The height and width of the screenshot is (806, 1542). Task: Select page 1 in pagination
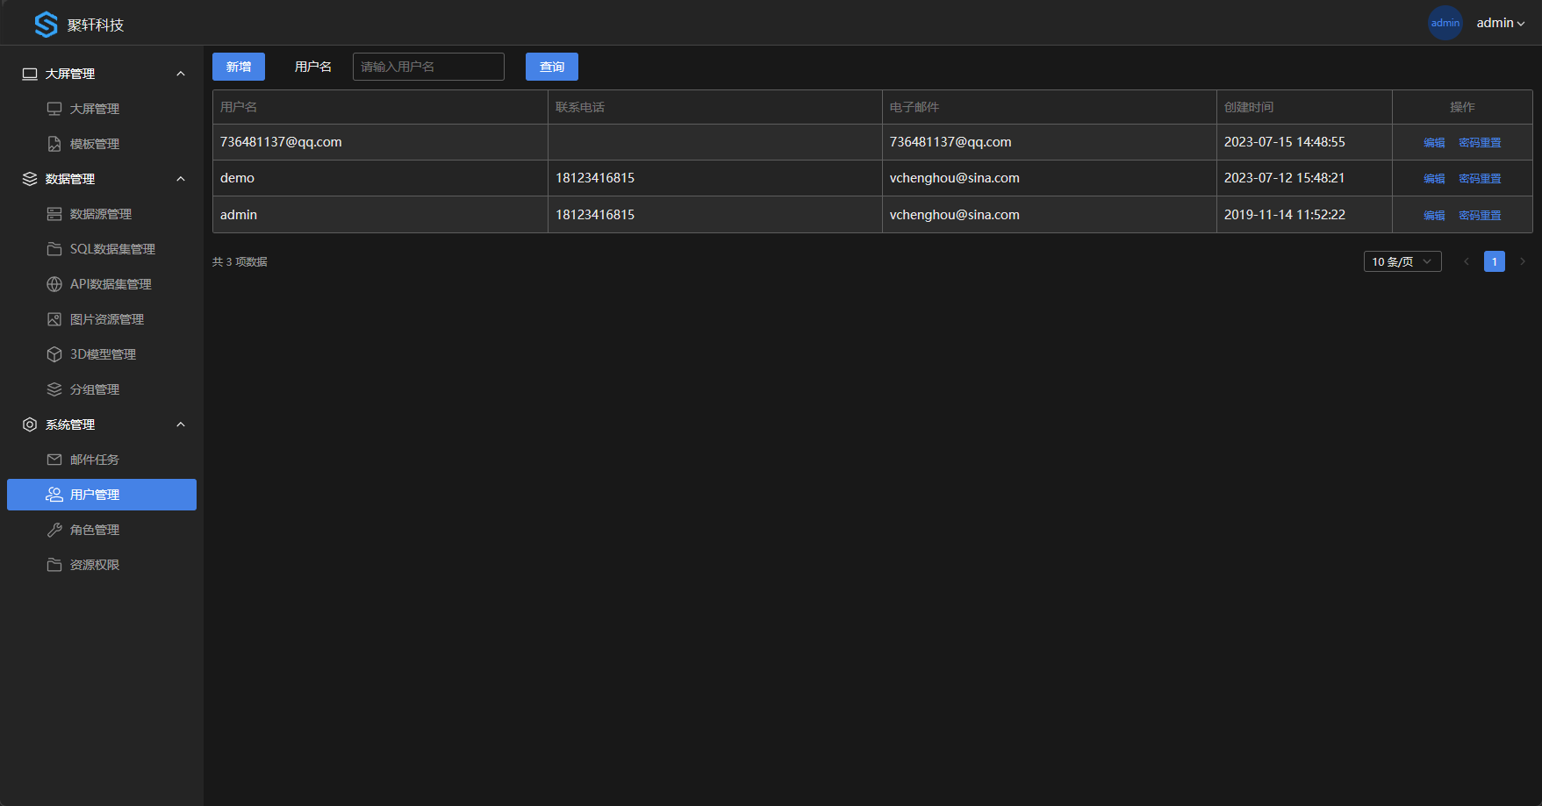[1495, 261]
